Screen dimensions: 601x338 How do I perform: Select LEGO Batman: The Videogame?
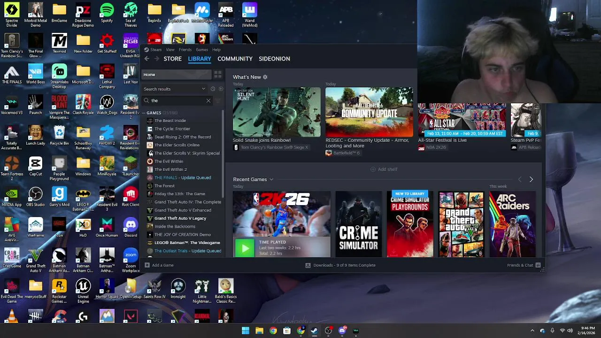pyautogui.click(x=187, y=243)
